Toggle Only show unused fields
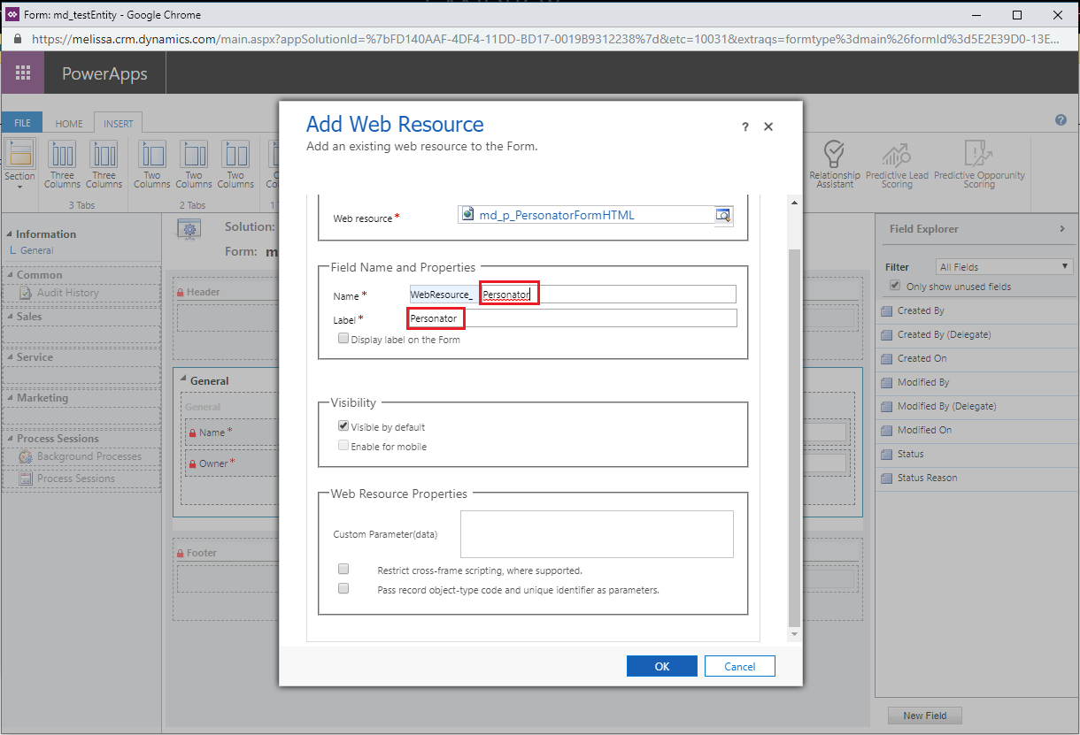This screenshot has height=735, width=1080. pyautogui.click(x=896, y=286)
